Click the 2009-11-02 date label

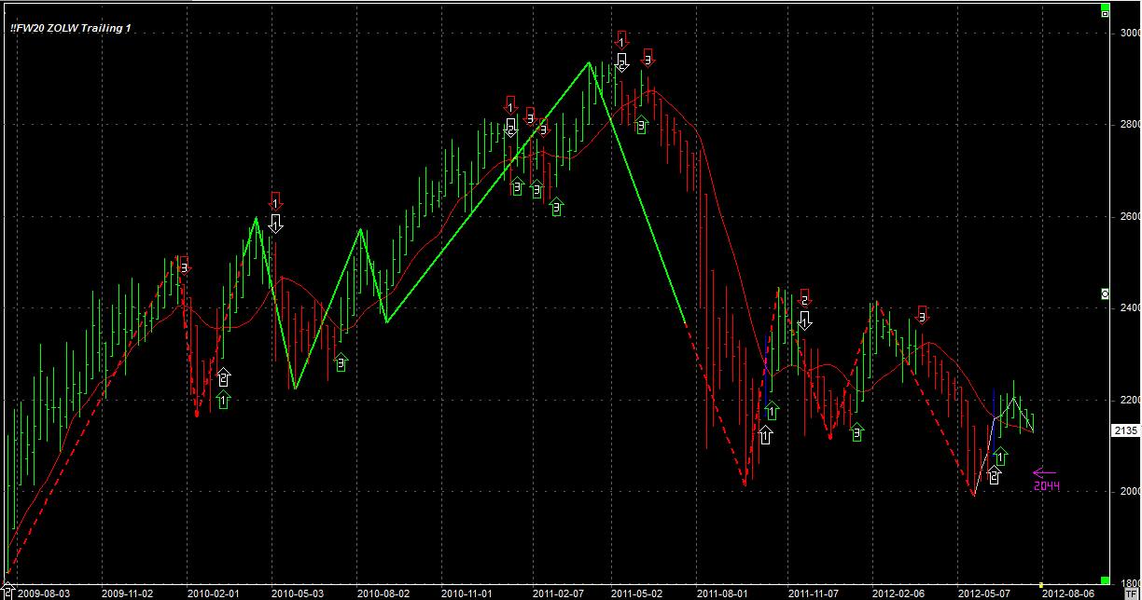128,593
